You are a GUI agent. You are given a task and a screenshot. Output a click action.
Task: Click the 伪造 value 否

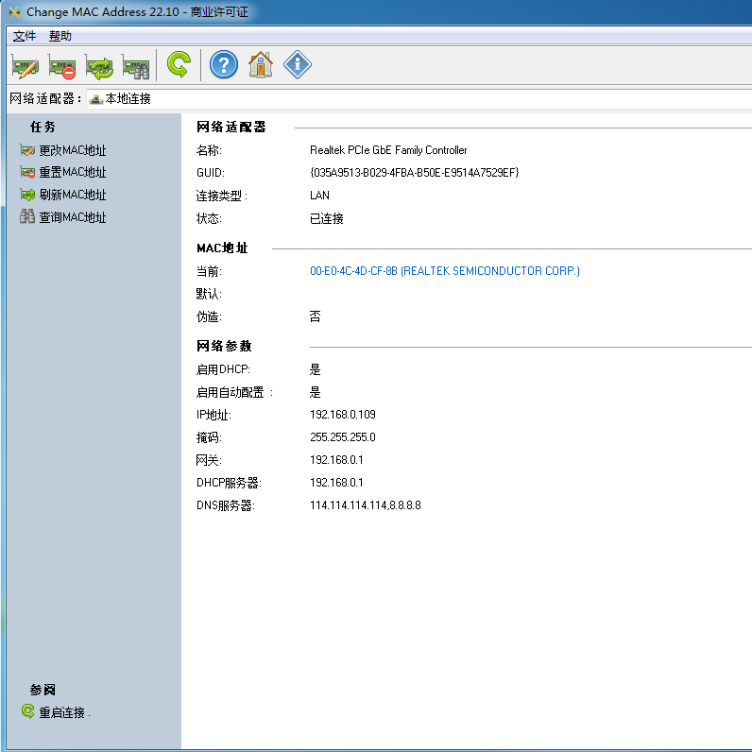pos(315,316)
